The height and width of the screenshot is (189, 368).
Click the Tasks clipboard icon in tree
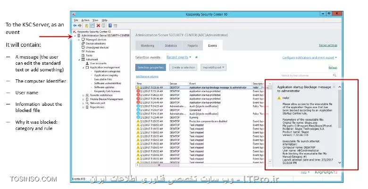click(83, 55)
